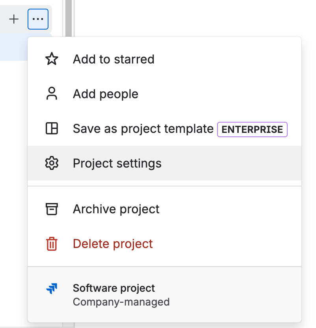Click the archive box icon beside Archive project
The height and width of the screenshot is (328, 316).
[52, 209]
